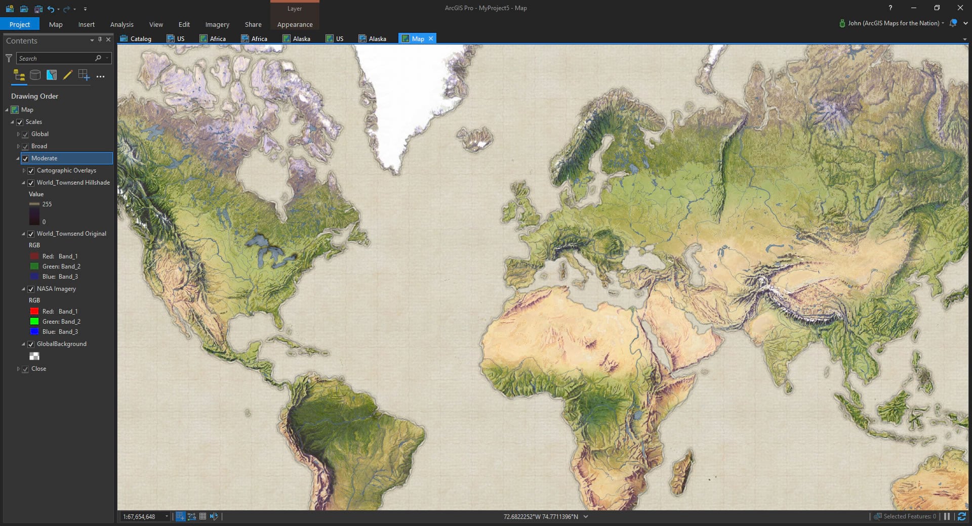Open the Analysis ribbon tab
Image resolution: width=972 pixels, height=526 pixels.
click(121, 24)
